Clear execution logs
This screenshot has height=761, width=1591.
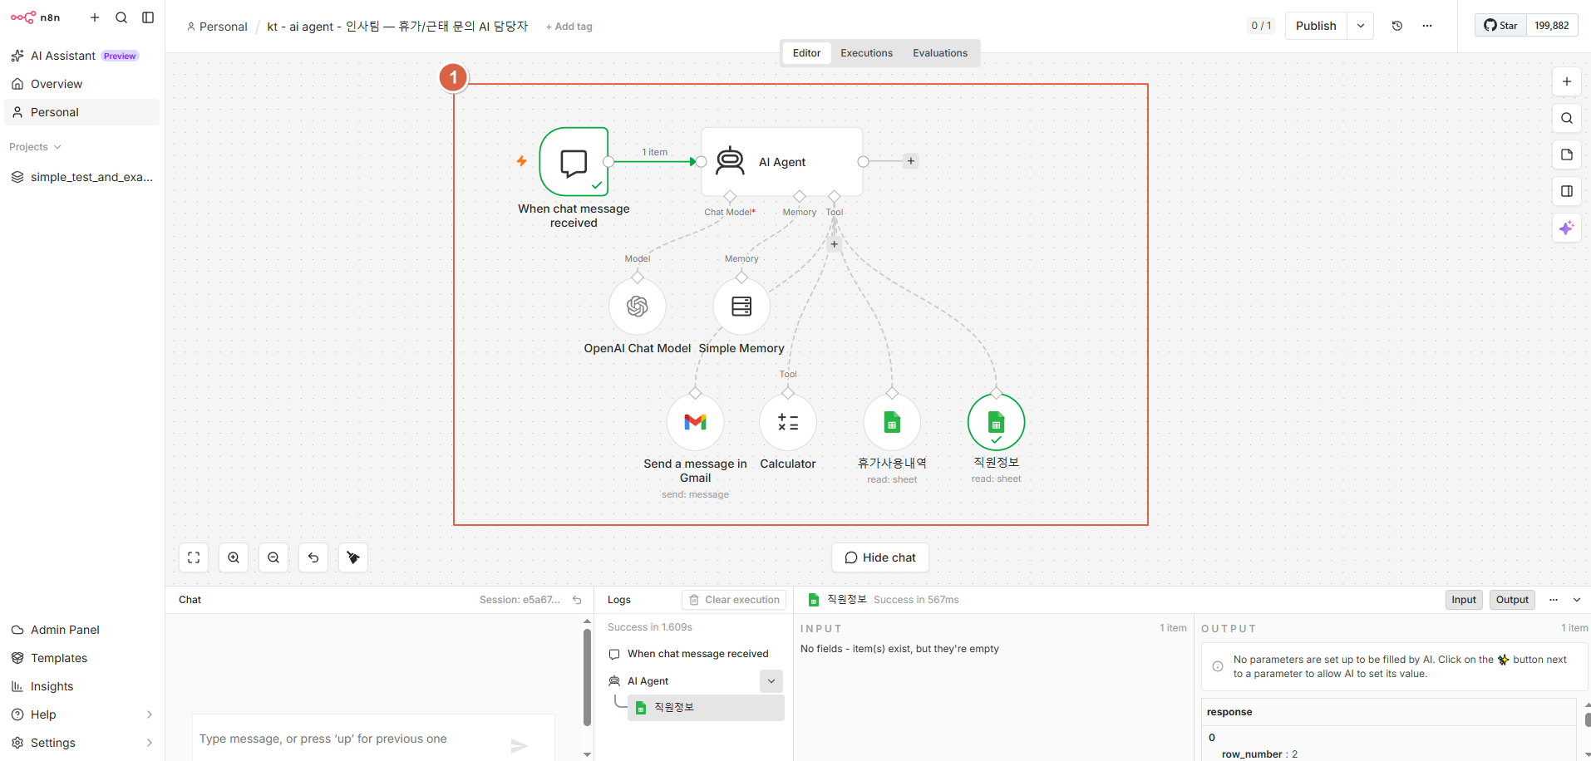[735, 600]
